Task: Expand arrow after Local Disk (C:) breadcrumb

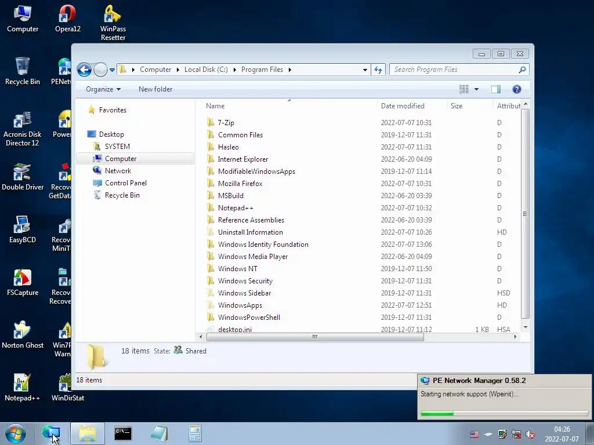Action: click(234, 70)
